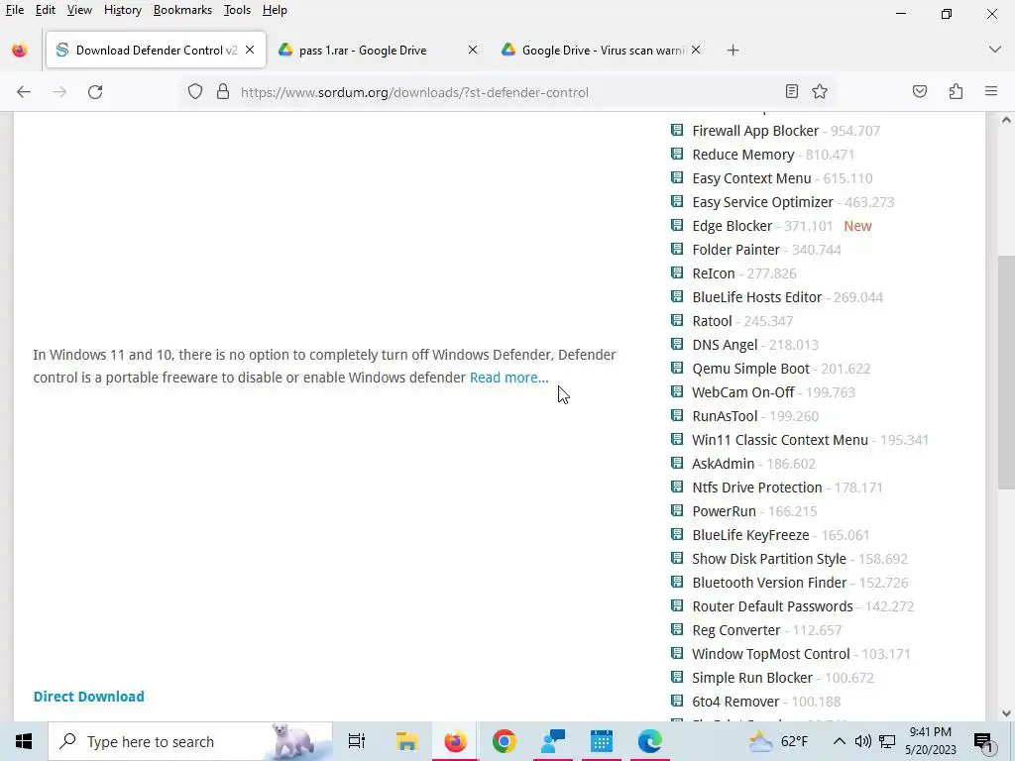The image size is (1015, 761).
Task: Bookmark this page with the star icon
Action: (820, 92)
